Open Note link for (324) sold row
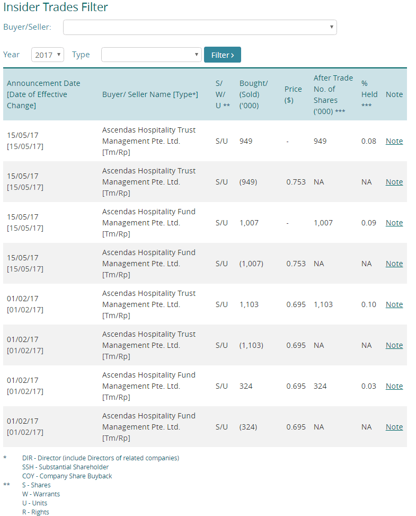The height and width of the screenshot is (516, 416). pyautogui.click(x=394, y=427)
